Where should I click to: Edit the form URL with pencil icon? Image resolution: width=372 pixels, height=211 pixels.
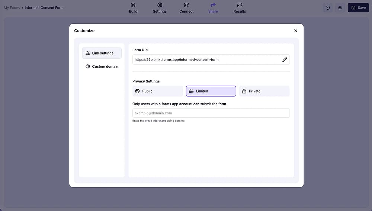tap(285, 59)
